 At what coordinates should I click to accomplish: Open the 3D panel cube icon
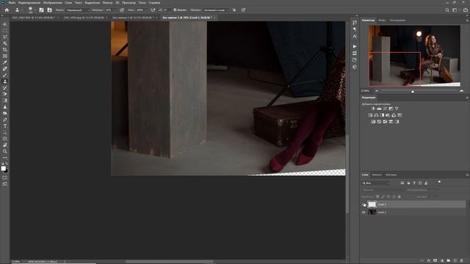coord(355,67)
